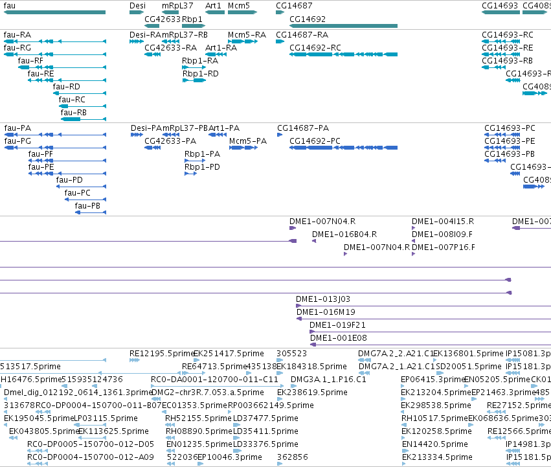Select the EK184318.5prime EST
This screenshot has height=467, width=551.
pyautogui.click(x=280, y=373)
